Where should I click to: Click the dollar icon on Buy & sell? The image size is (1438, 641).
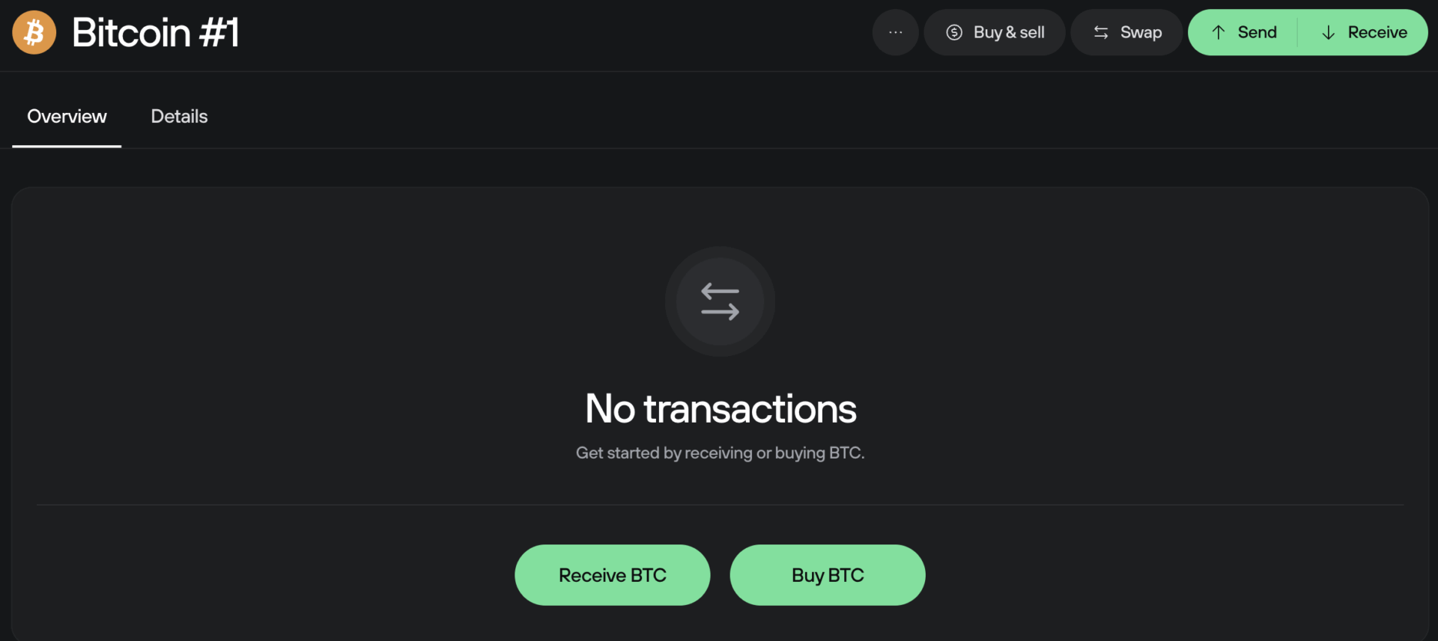(954, 32)
